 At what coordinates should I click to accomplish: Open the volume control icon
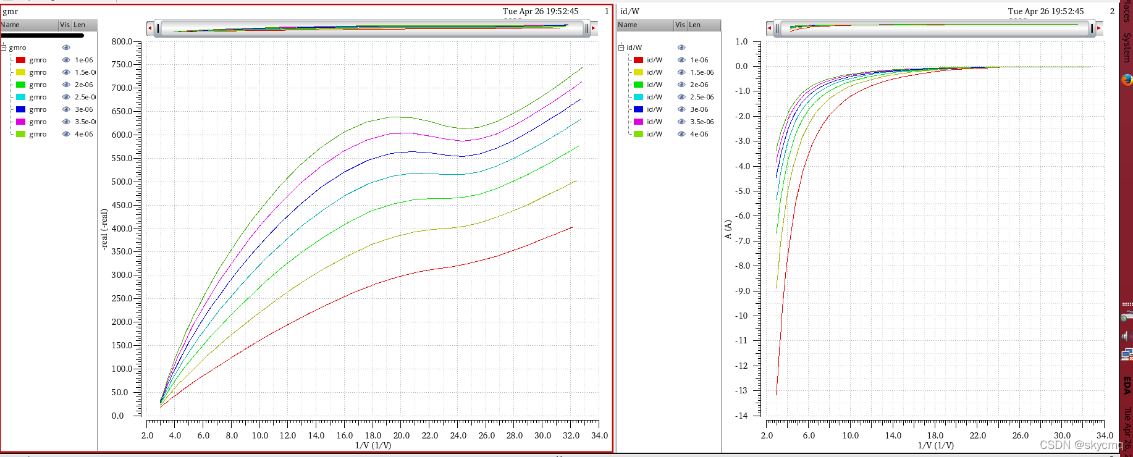[x=1127, y=336]
